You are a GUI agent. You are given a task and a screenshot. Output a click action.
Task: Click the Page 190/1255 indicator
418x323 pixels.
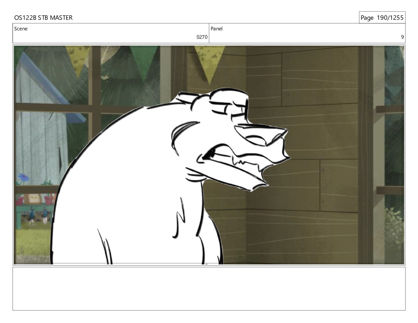(382, 18)
